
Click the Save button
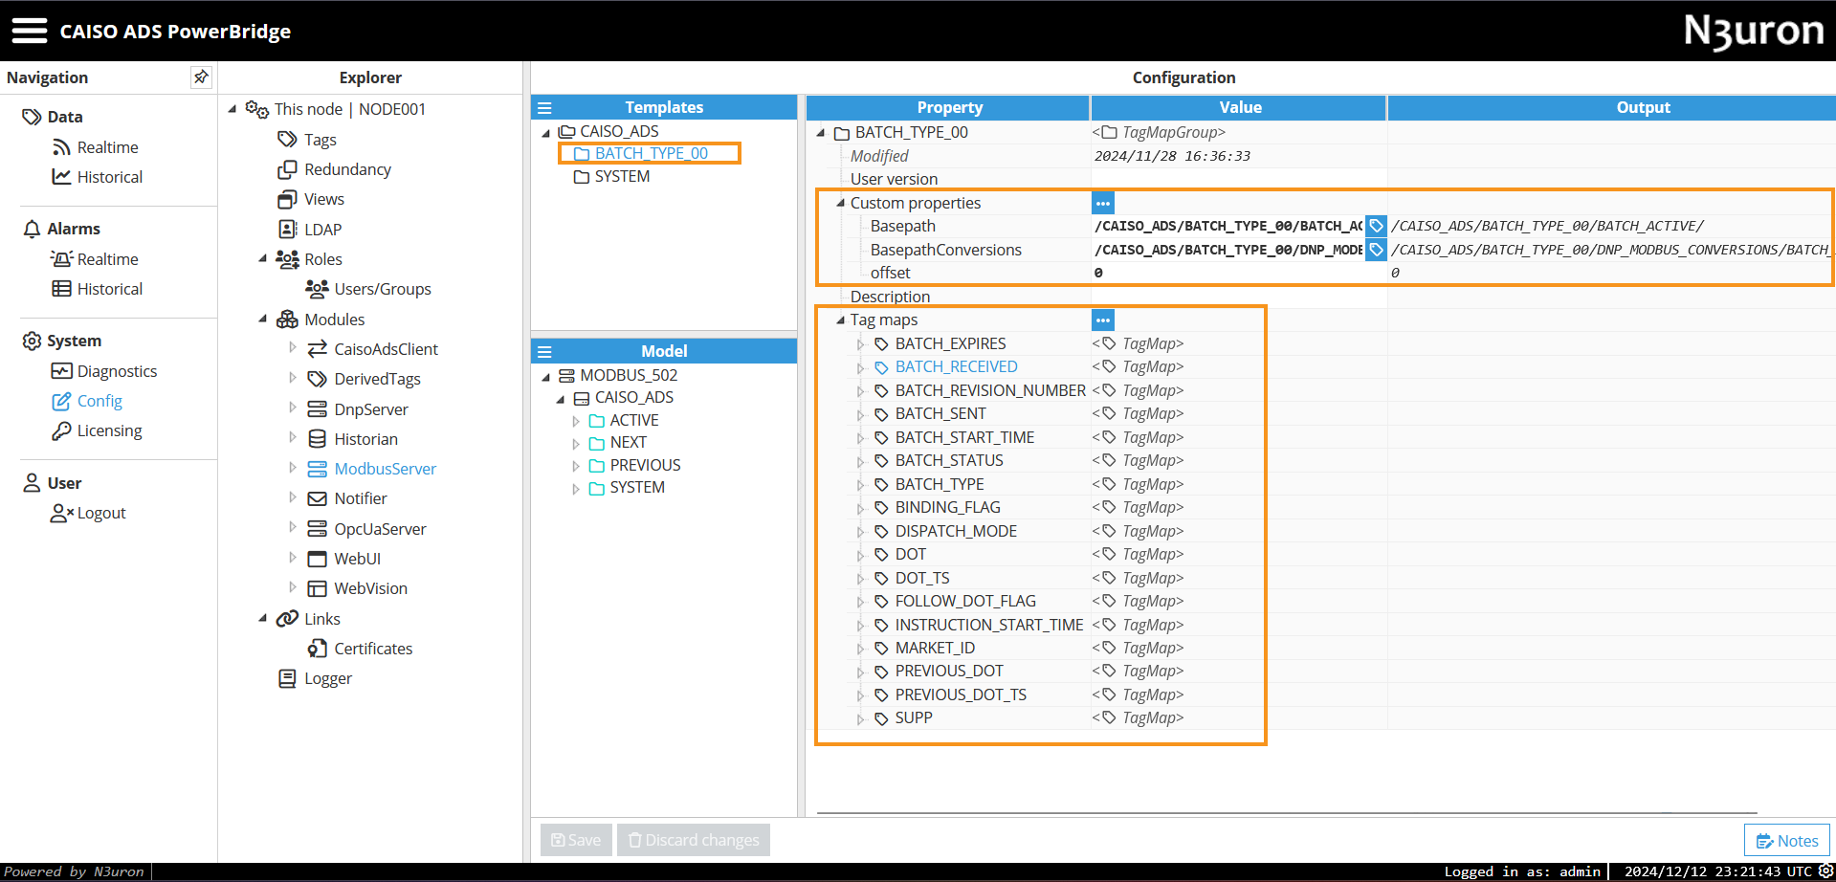pos(576,840)
